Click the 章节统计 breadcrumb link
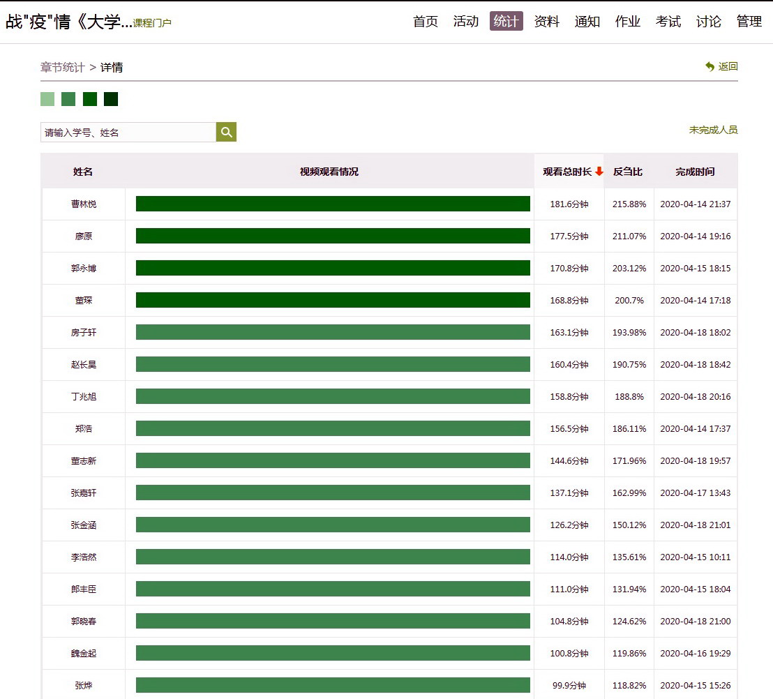 pos(63,68)
